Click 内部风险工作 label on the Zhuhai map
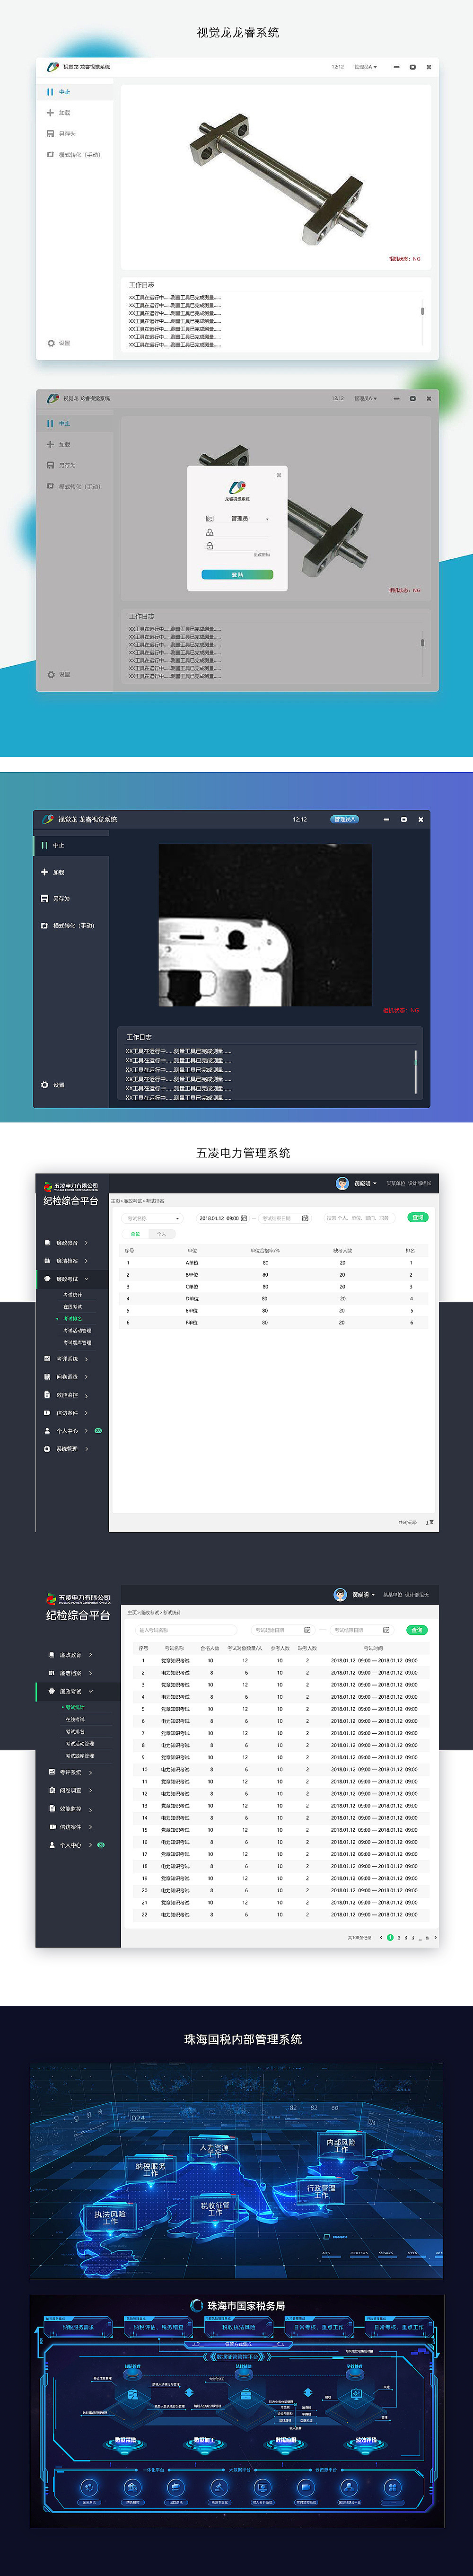 tap(341, 2146)
